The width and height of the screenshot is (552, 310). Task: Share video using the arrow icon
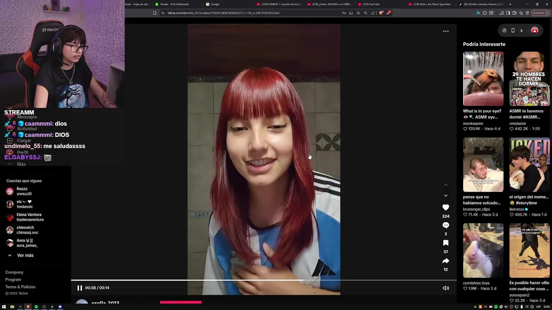[445, 261]
